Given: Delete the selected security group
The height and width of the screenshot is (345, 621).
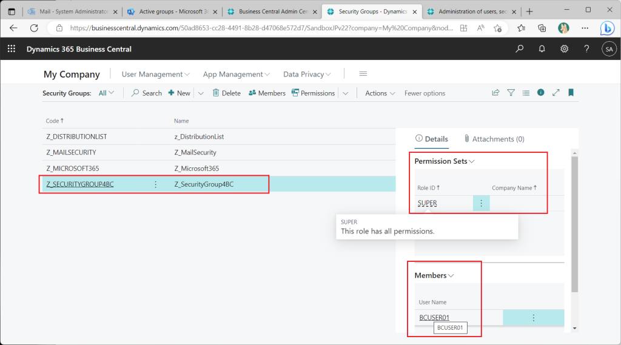Looking at the screenshot, I should click(x=227, y=93).
